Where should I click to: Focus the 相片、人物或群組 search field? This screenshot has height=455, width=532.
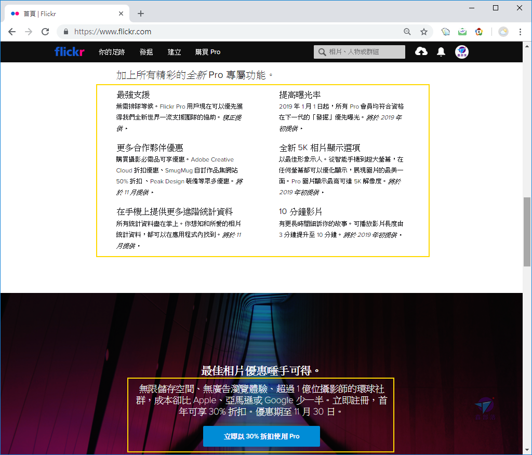(x=360, y=52)
